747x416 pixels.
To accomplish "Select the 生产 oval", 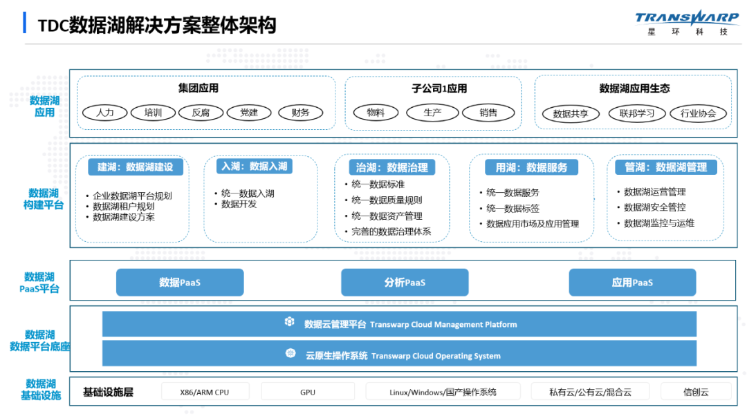I will coord(432,113).
